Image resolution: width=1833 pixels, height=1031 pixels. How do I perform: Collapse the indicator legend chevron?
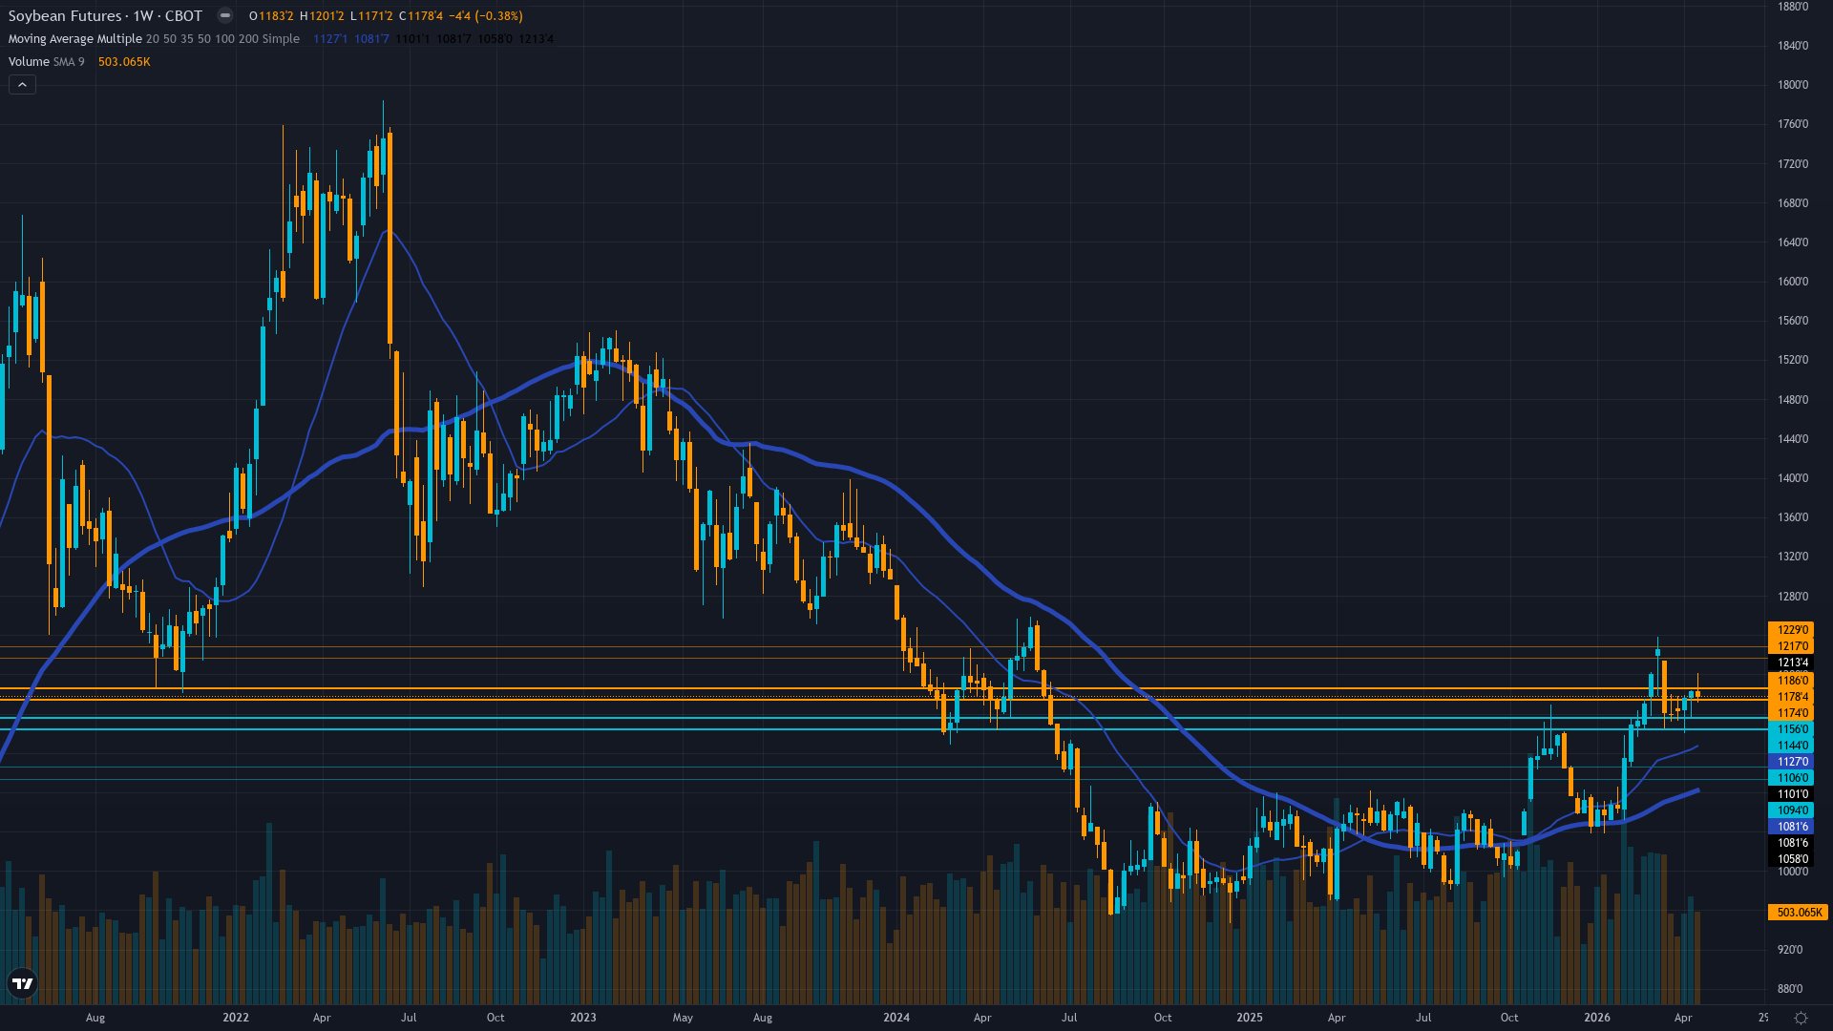22,85
